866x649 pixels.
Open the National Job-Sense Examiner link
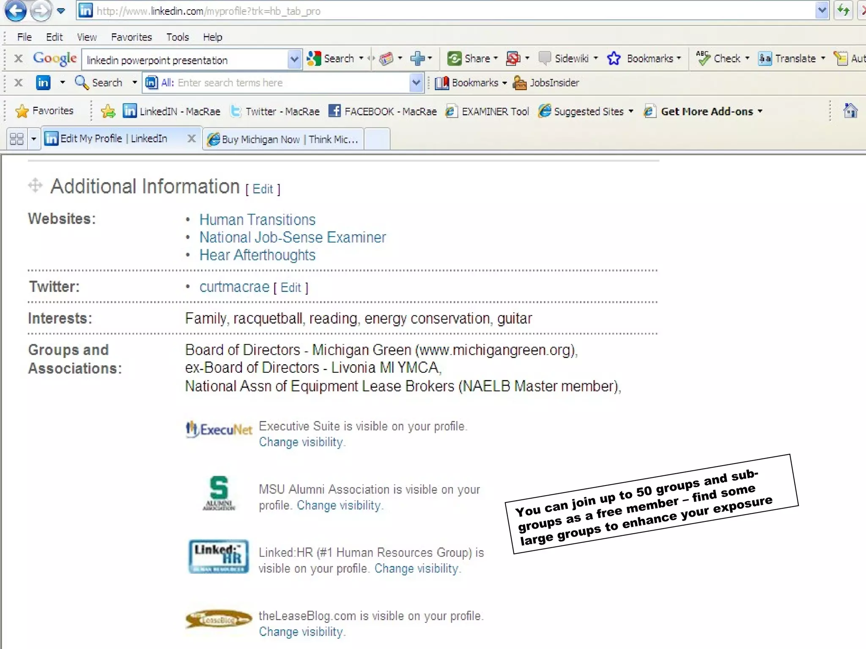click(x=293, y=237)
